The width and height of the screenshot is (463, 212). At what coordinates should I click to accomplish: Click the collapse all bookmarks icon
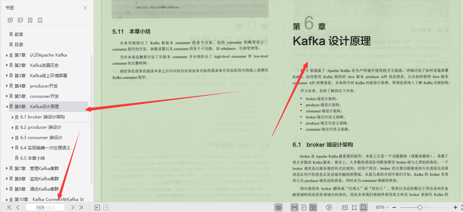20,20
